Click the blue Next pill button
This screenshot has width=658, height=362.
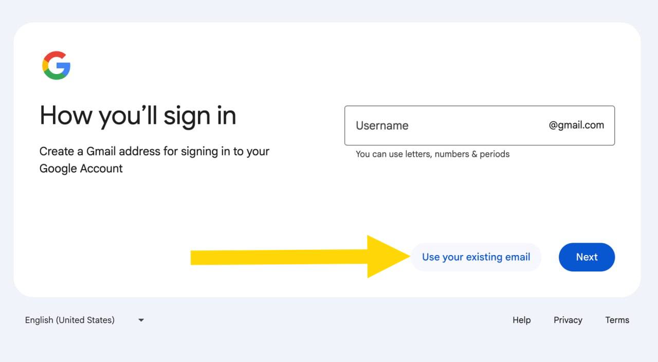pyautogui.click(x=587, y=257)
